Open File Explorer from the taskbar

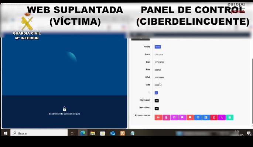tap(93, 133)
